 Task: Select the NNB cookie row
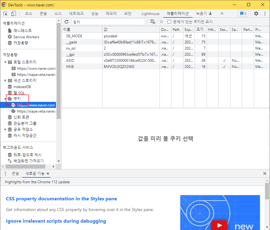tap(166, 67)
